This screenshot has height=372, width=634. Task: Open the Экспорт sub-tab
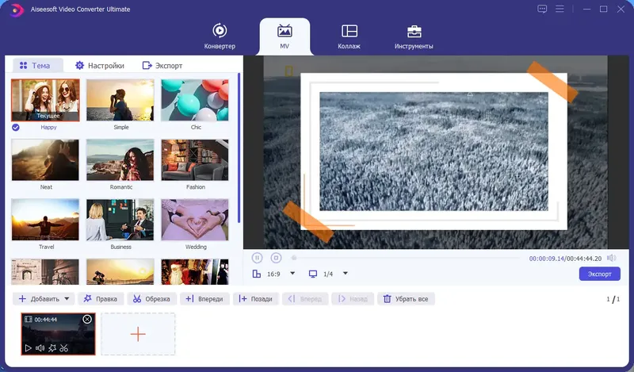(x=162, y=65)
